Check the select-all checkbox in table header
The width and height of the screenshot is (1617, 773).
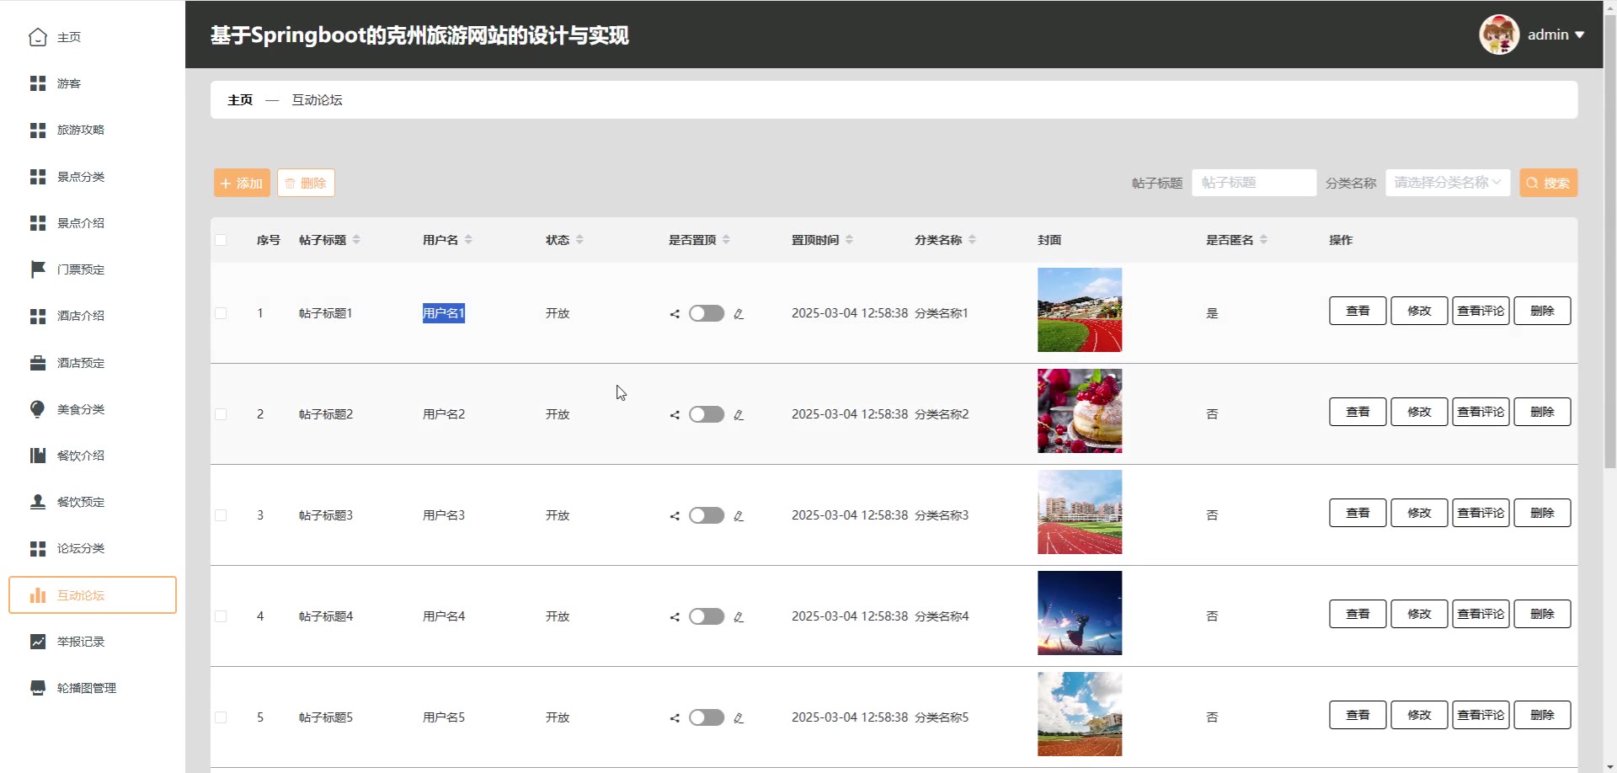221,240
